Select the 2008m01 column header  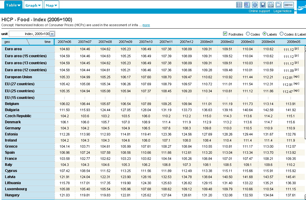pos(207,42)
